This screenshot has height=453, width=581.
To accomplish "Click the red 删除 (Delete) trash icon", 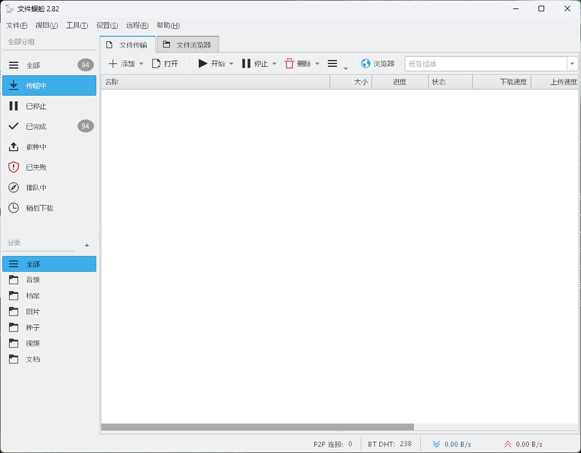I will (289, 64).
